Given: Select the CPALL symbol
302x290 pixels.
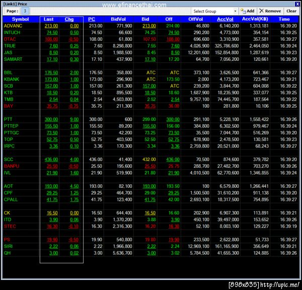Looking at the screenshot, I should pyautogui.click(x=11, y=199).
